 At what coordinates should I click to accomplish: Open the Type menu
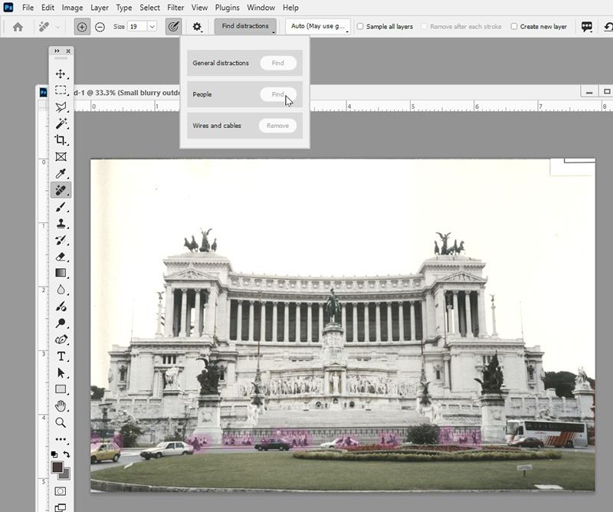click(x=124, y=8)
